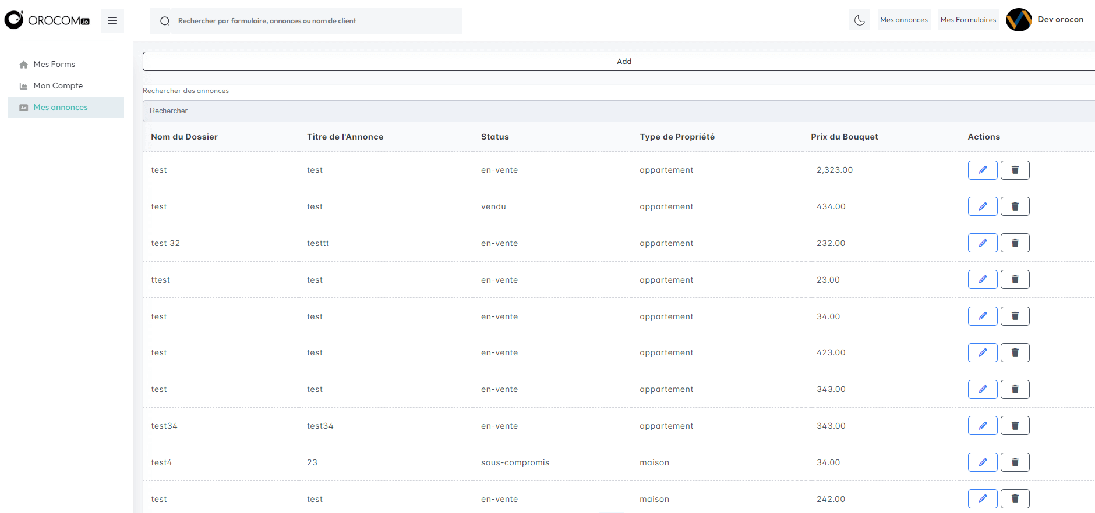Edit the 423.00 priced listing

[983, 352]
